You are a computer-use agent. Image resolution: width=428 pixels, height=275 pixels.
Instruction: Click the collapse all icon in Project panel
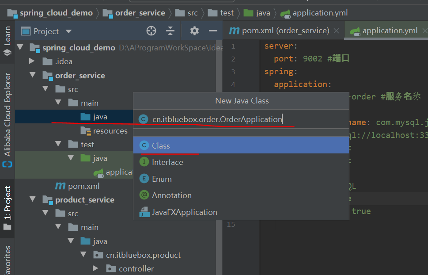click(x=170, y=31)
